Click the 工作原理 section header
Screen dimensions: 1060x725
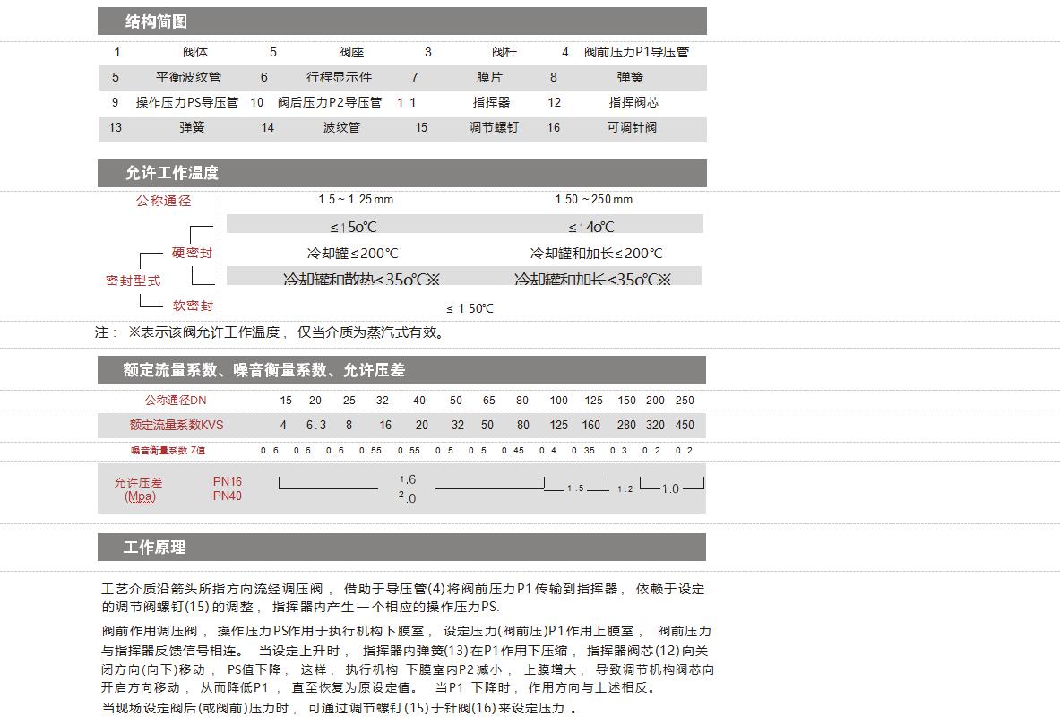coord(154,548)
